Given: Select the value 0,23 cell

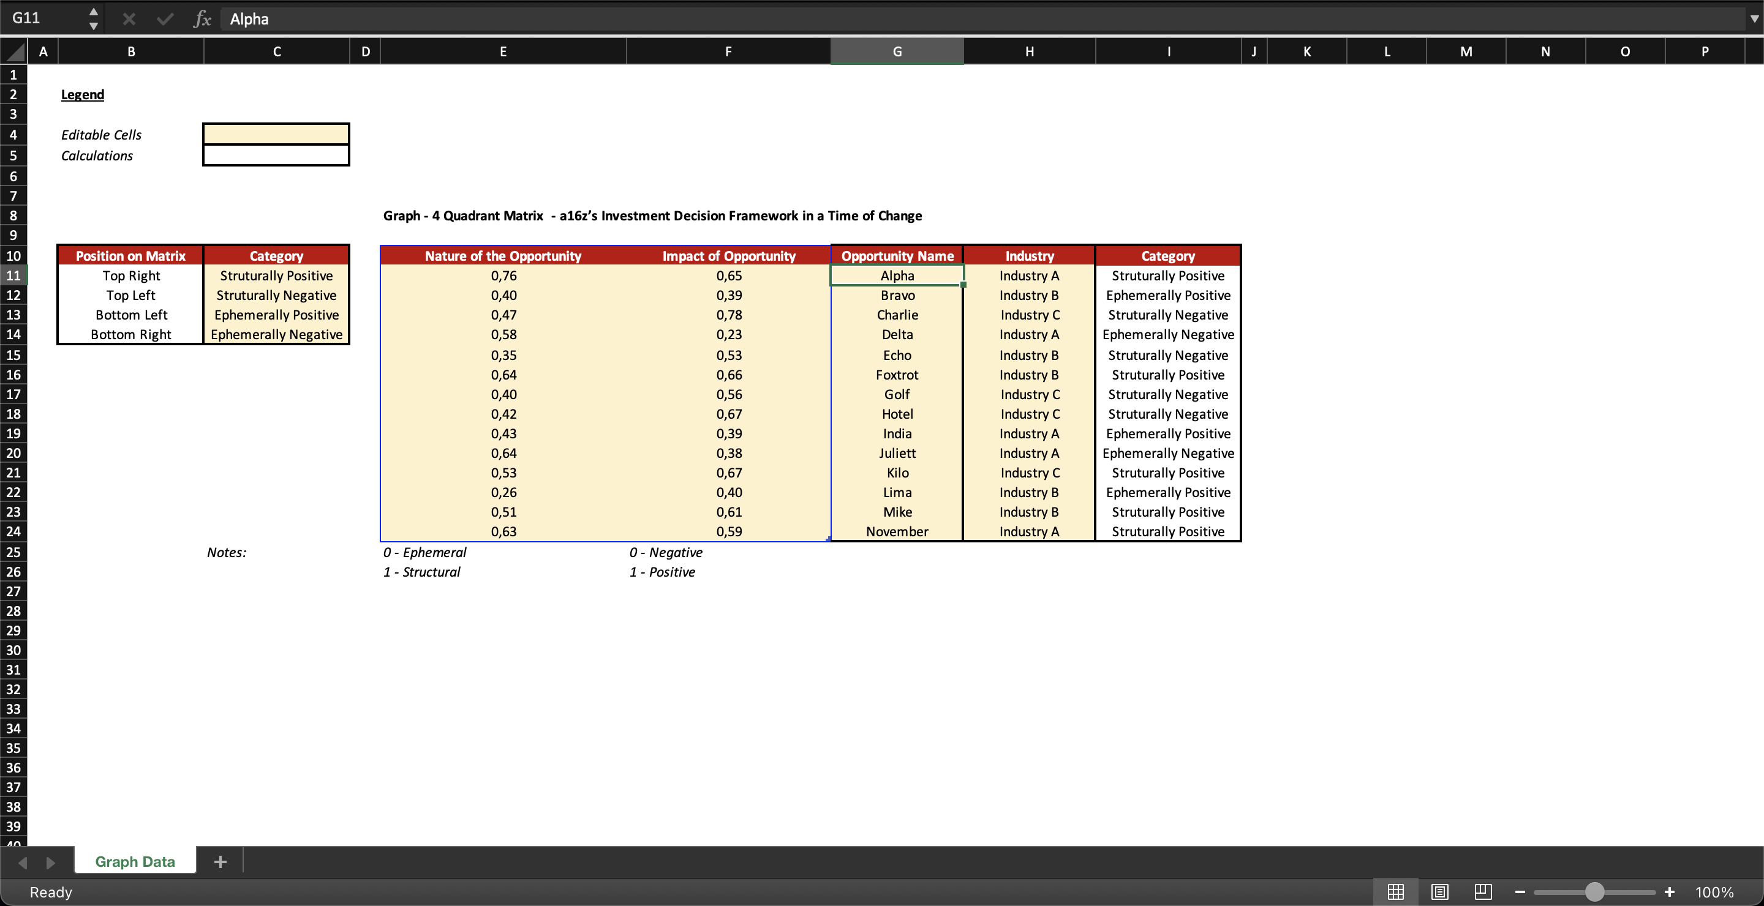Looking at the screenshot, I should tap(729, 335).
